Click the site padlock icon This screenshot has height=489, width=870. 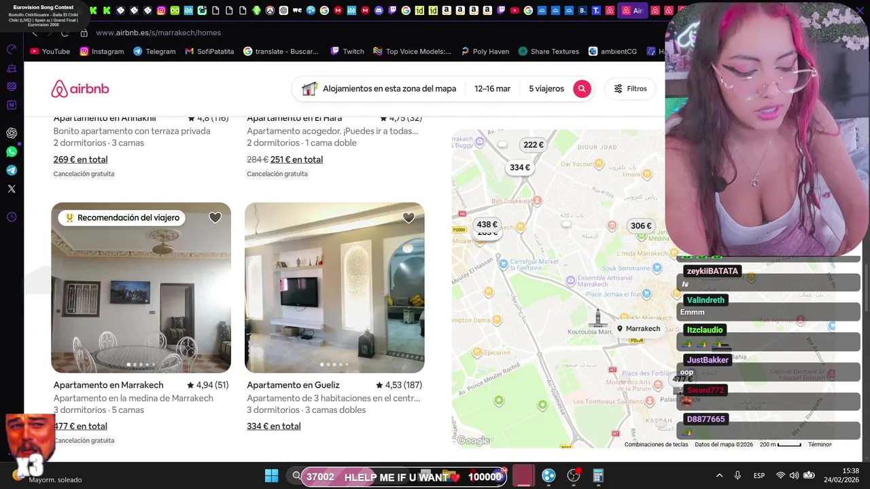pyautogui.click(x=84, y=33)
